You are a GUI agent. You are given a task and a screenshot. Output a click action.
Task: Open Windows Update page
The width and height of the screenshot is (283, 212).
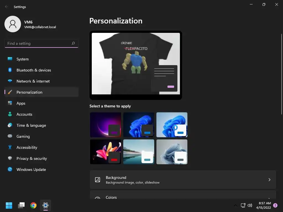click(41, 169)
